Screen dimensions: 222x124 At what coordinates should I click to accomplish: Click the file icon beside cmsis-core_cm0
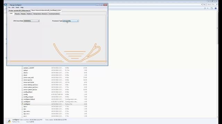22,77
